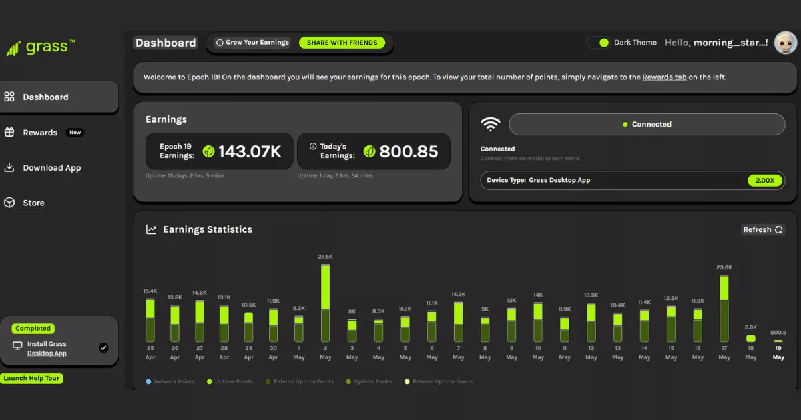Viewport: 801px width, 420px height.
Task: Open the Store menu item
Action: pos(25,203)
